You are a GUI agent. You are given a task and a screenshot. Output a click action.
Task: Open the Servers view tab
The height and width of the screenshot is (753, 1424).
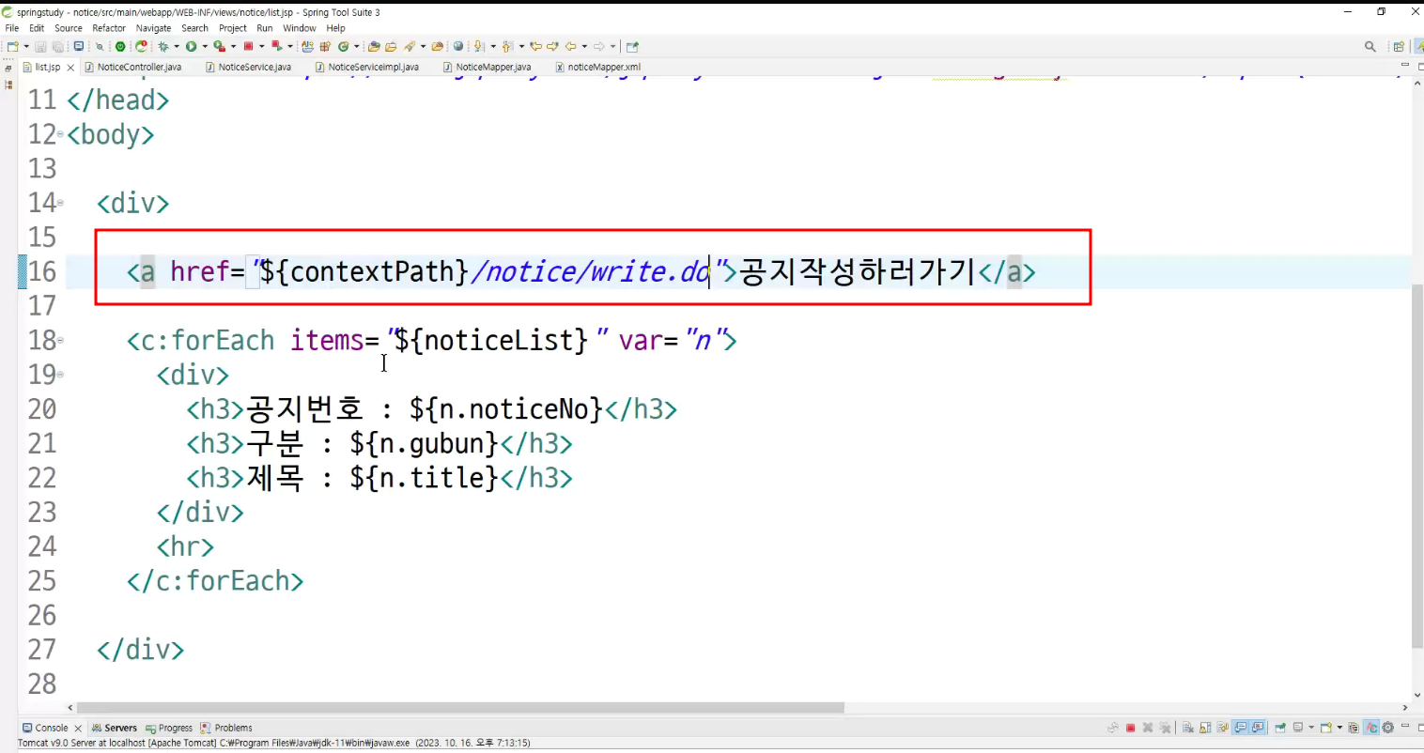(115, 728)
